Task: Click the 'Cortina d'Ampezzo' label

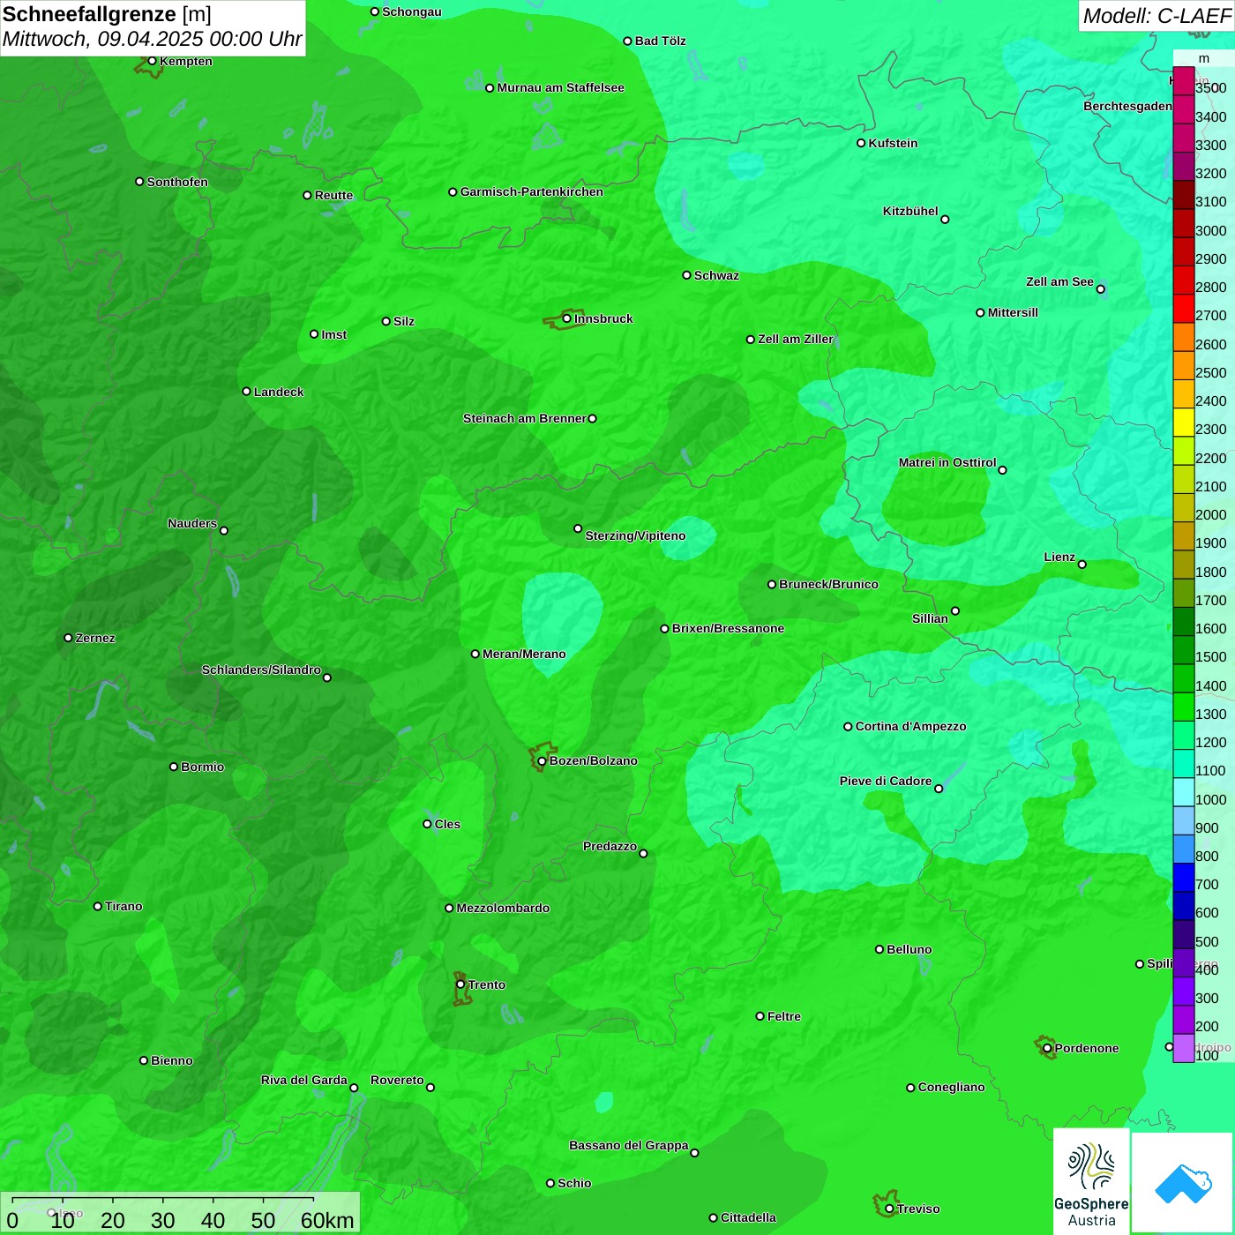Action: click(x=911, y=726)
